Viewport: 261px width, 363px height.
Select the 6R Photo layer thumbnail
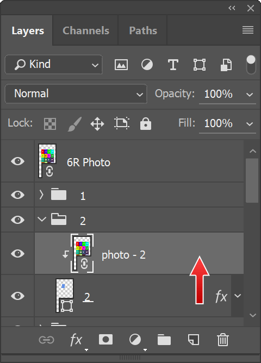click(x=47, y=161)
